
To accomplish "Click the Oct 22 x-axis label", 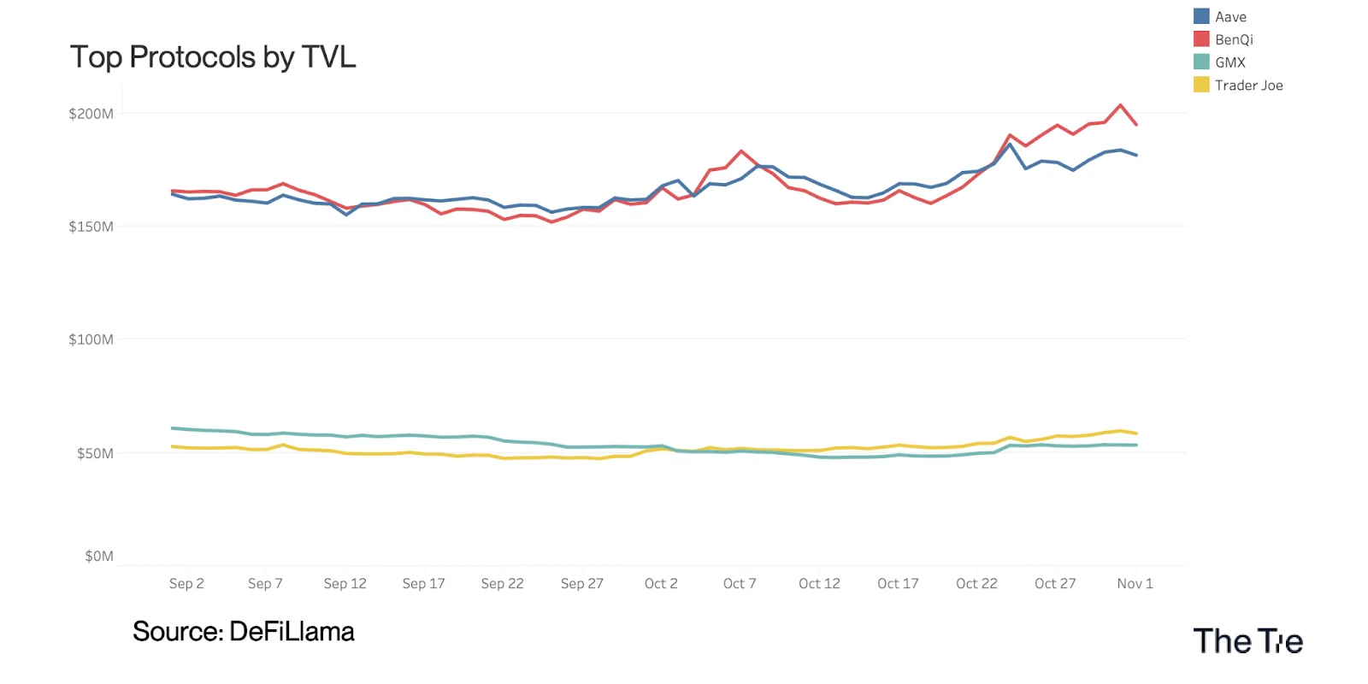I will click(976, 583).
